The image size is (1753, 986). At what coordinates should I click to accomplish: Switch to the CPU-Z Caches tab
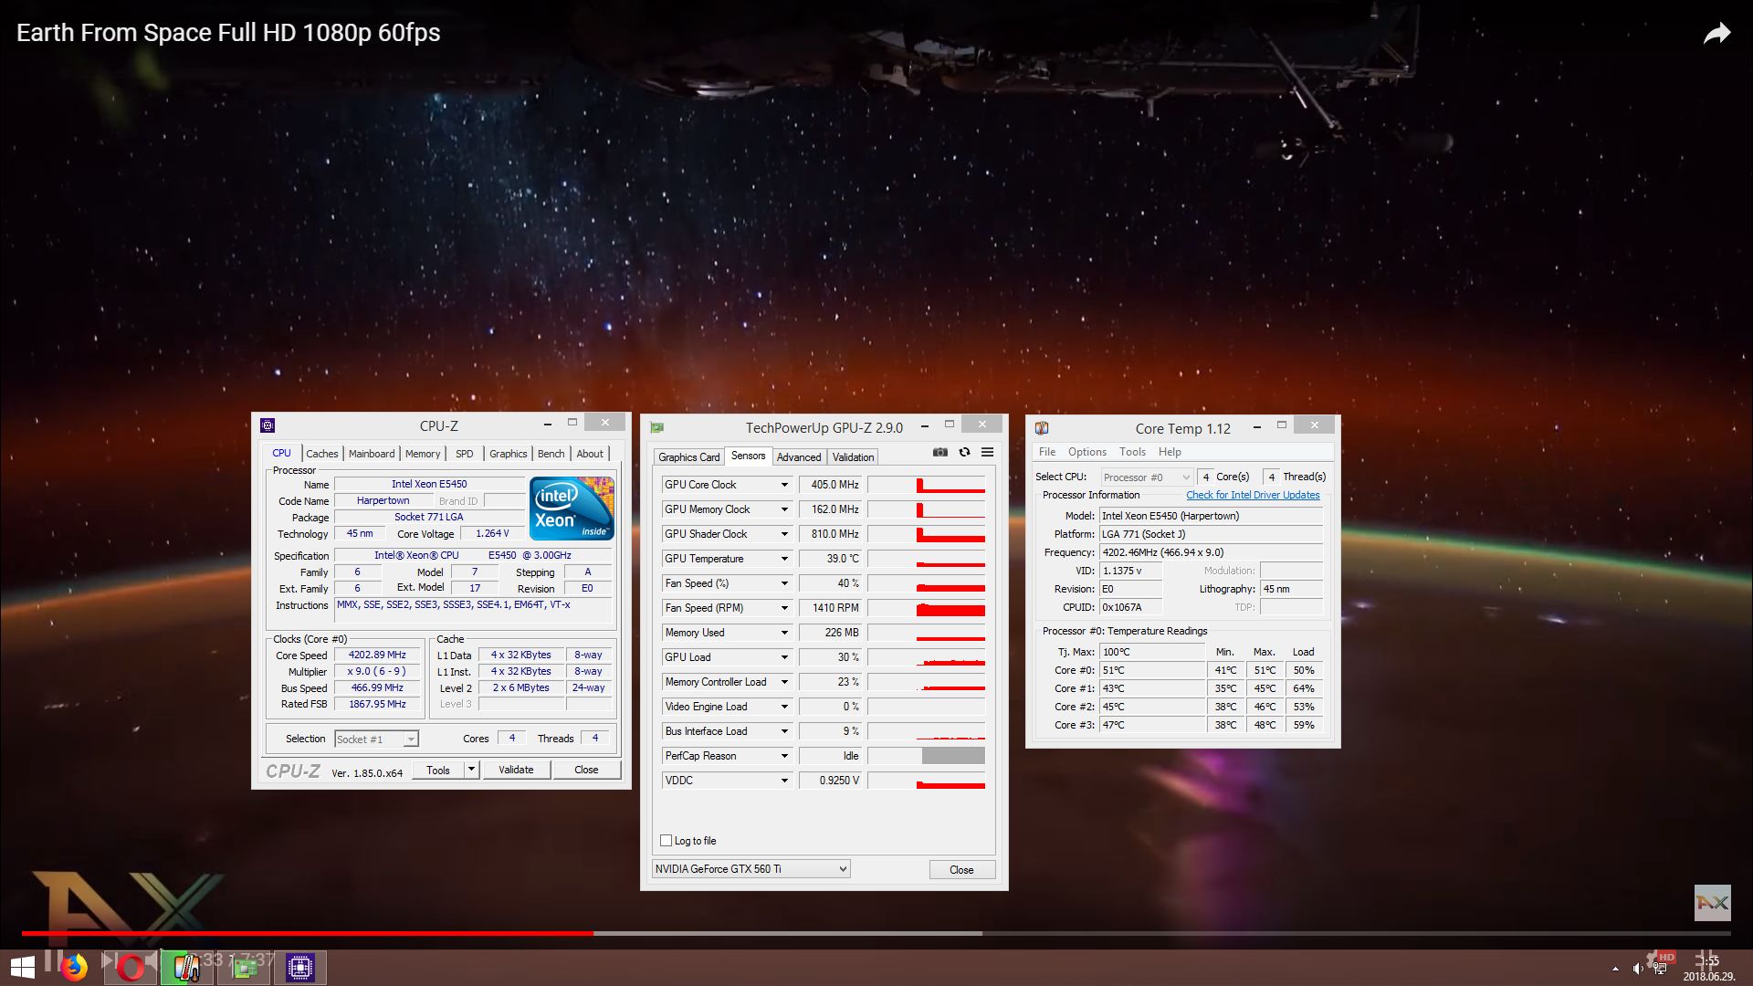tap(321, 454)
